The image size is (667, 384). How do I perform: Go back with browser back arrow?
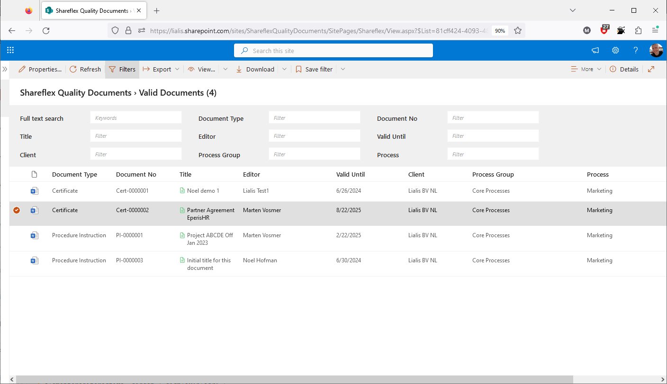pos(12,30)
